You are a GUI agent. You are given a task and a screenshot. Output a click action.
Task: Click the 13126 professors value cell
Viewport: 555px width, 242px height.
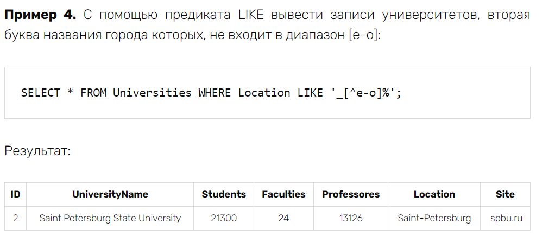click(x=351, y=218)
